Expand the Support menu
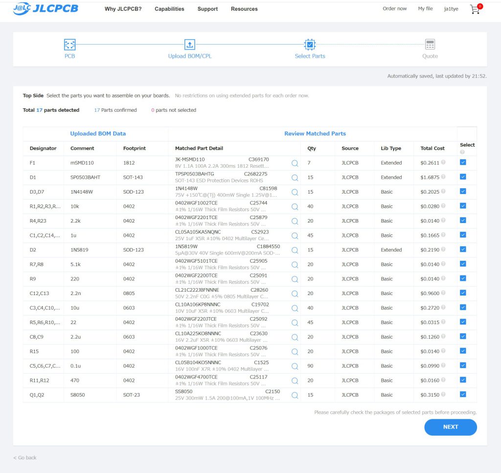This screenshot has width=501, height=473. pos(207,9)
